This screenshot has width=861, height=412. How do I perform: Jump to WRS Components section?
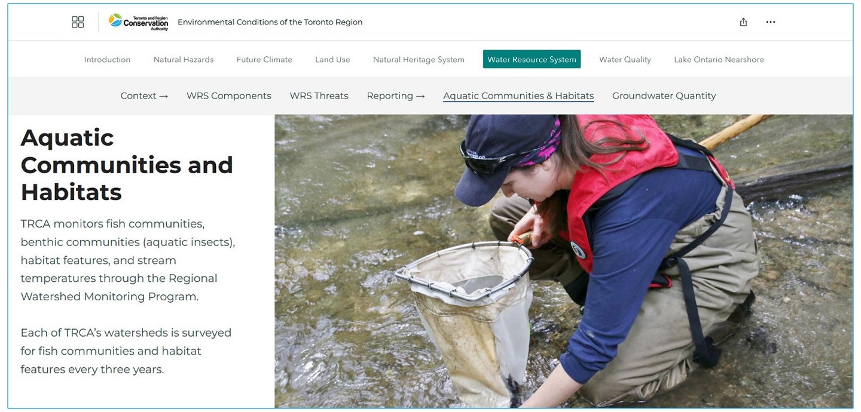(229, 96)
